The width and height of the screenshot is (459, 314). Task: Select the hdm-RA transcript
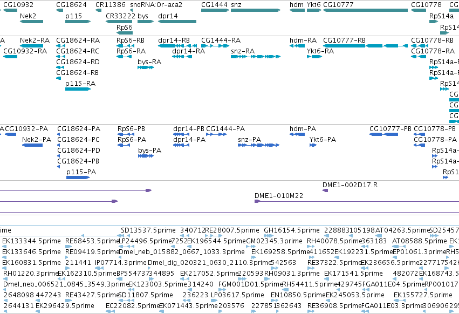[297, 46]
